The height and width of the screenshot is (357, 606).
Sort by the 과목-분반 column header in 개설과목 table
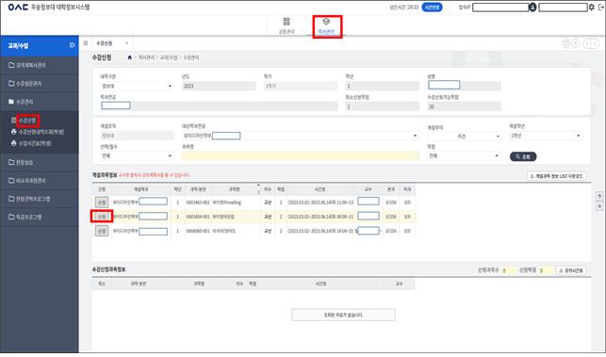coord(198,189)
